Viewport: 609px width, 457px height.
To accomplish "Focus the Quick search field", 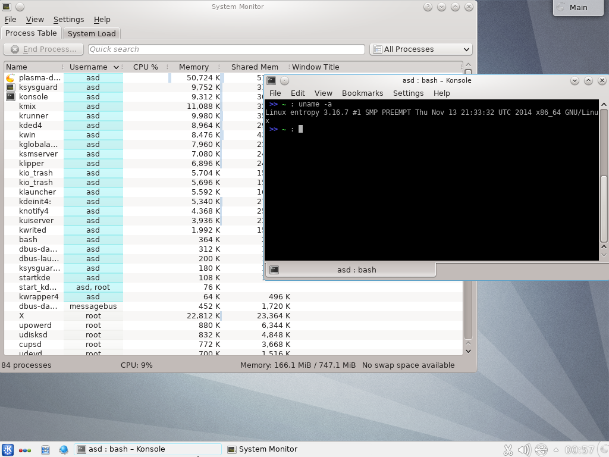I will point(226,49).
